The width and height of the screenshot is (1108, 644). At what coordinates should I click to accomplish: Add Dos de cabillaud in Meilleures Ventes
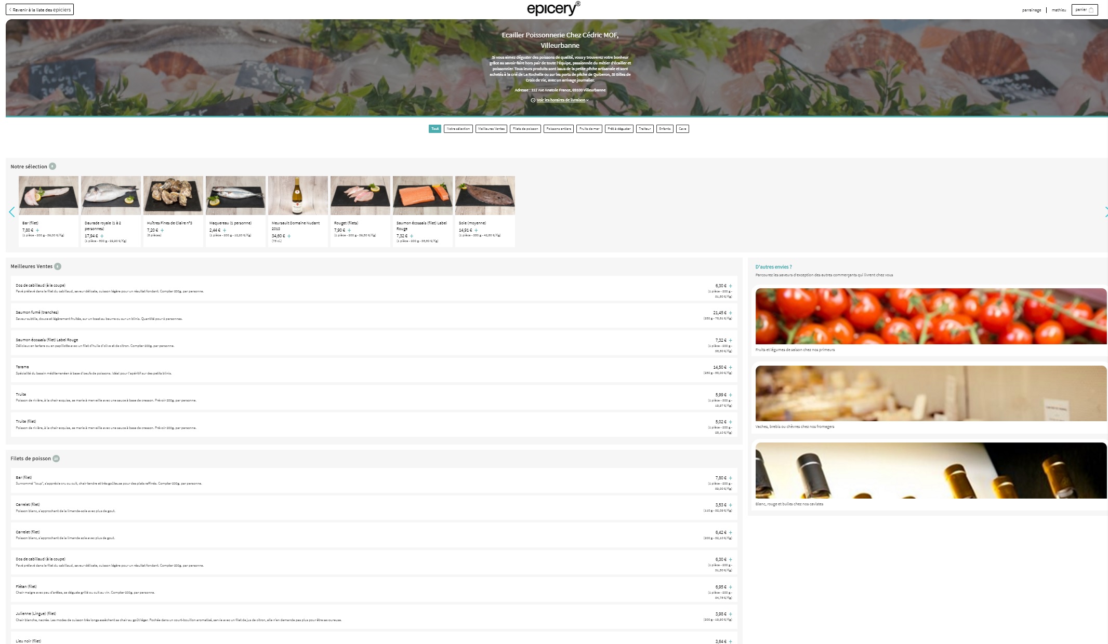(730, 286)
